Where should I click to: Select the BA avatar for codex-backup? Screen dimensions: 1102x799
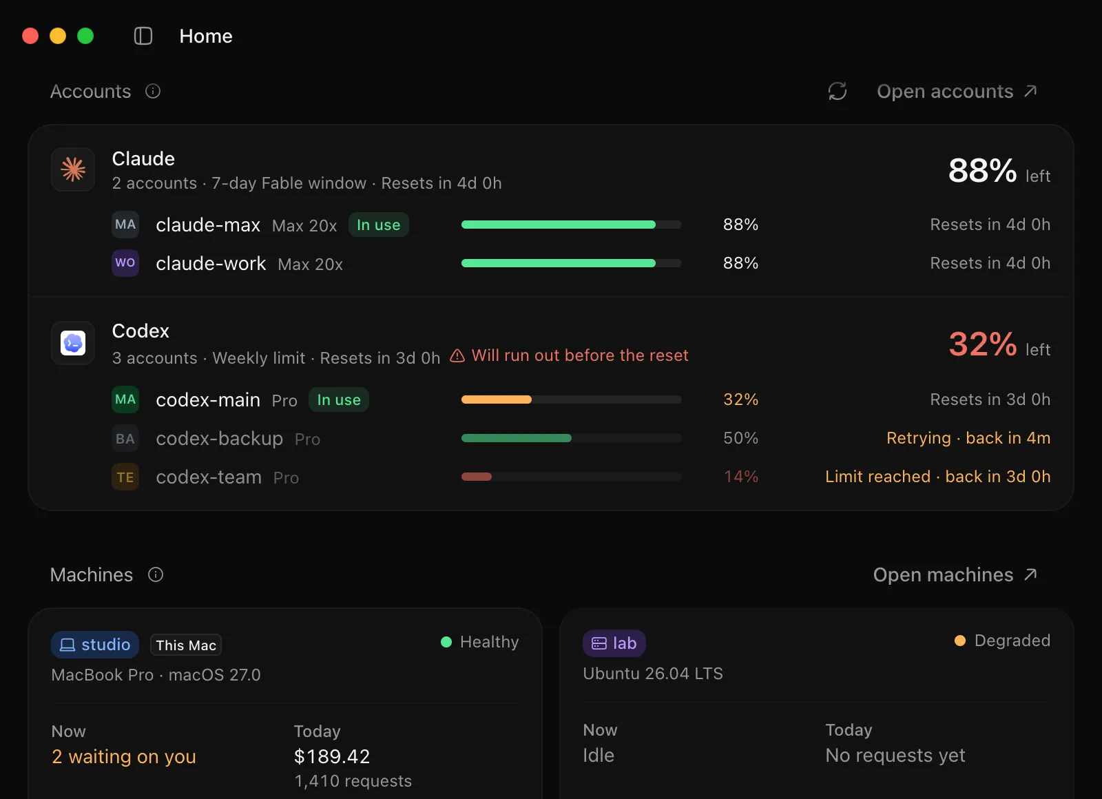tap(125, 438)
